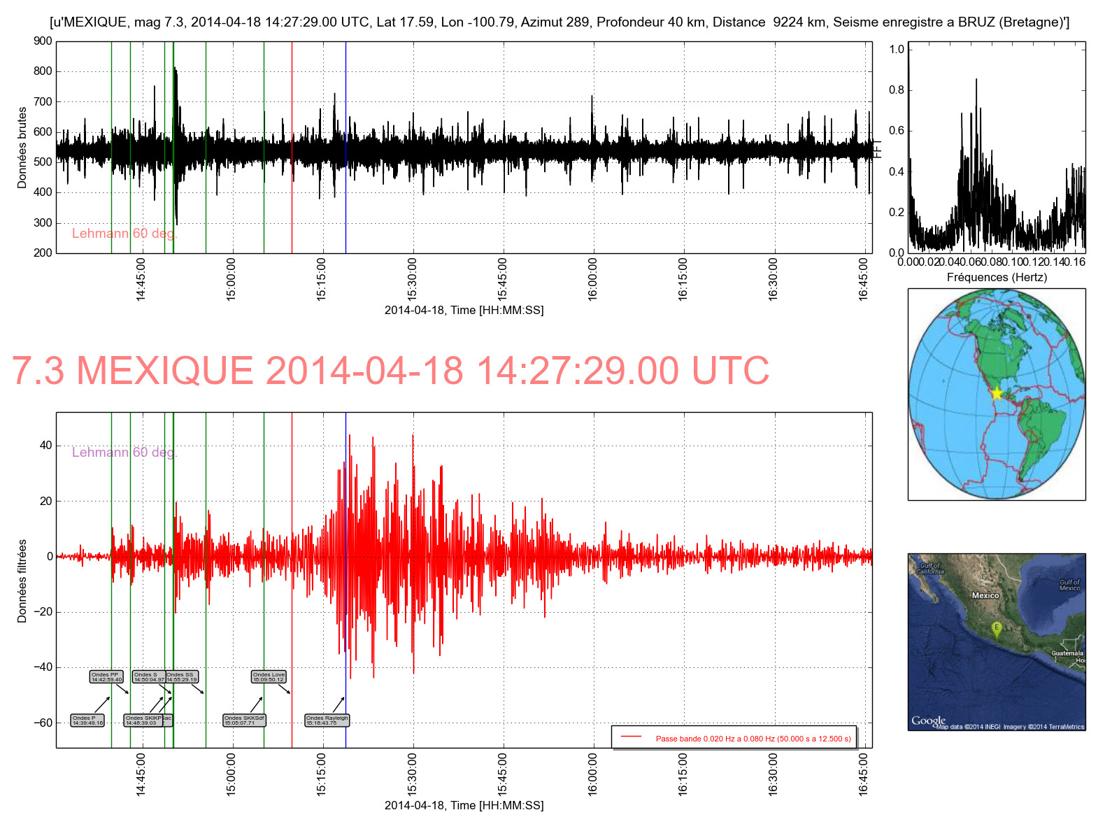This screenshot has width=1119, height=831.
Task: Select the Ondes SS annotation label
Action: click(x=183, y=677)
